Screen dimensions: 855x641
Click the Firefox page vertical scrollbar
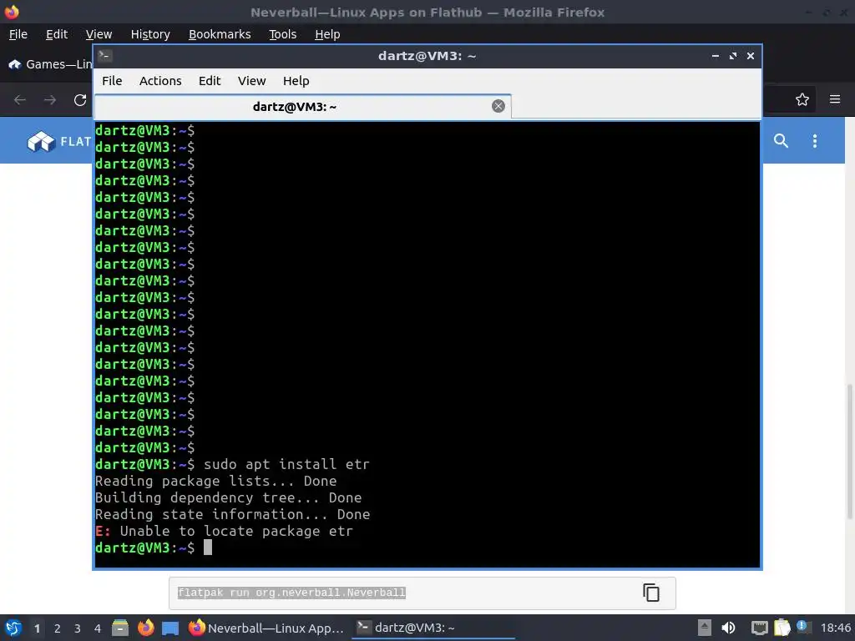pos(849,452)
